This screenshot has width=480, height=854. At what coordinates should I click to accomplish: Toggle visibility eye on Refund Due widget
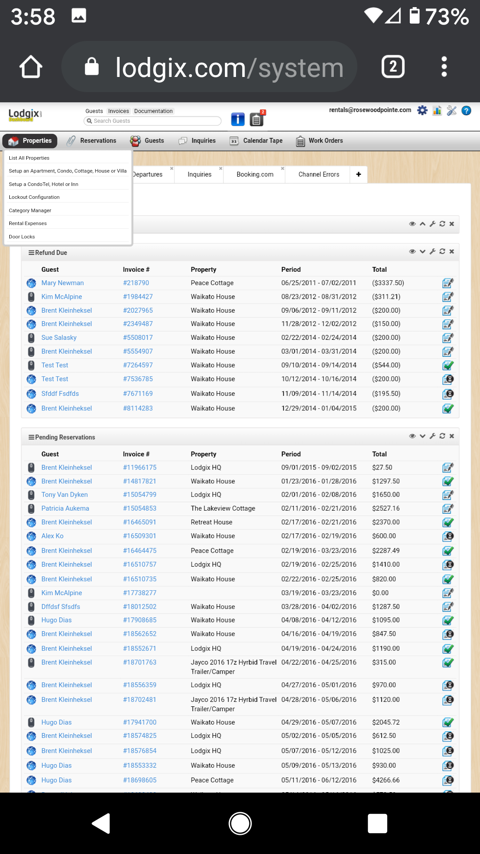tap(412, 251)
